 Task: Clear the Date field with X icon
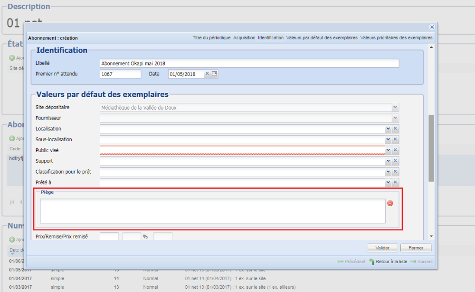207,74
